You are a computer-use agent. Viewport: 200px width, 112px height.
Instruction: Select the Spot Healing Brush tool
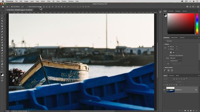(x=2, y=32)
